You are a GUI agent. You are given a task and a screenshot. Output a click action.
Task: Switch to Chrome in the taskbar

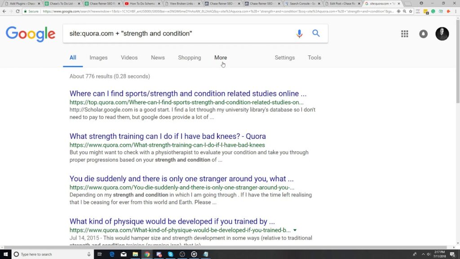[x=147, y=255]
